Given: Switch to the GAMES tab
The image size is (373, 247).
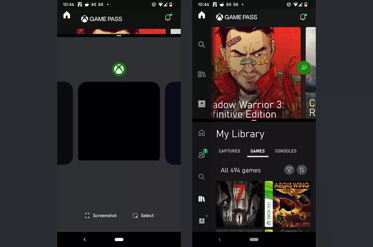Looking at the screenshot, I should click(x=258, y=151).
